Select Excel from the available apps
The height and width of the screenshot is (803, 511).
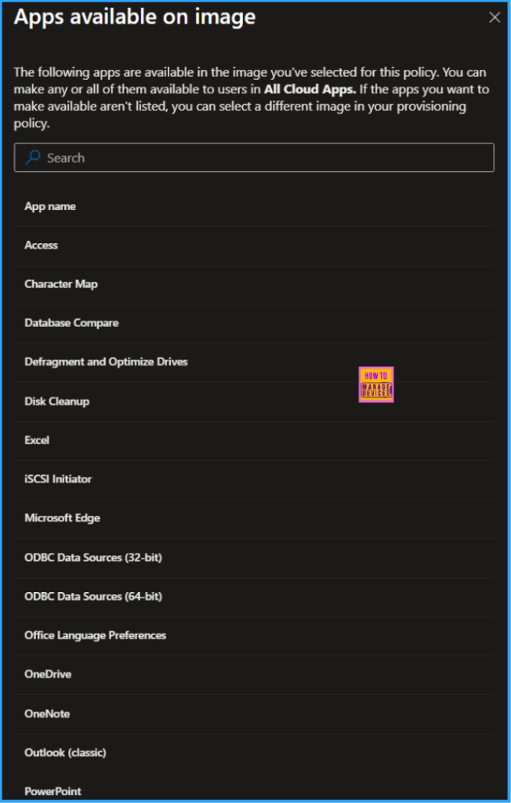click(x=37, y=440)
